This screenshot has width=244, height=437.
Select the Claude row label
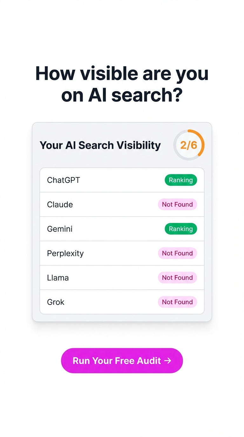point(60,205)
